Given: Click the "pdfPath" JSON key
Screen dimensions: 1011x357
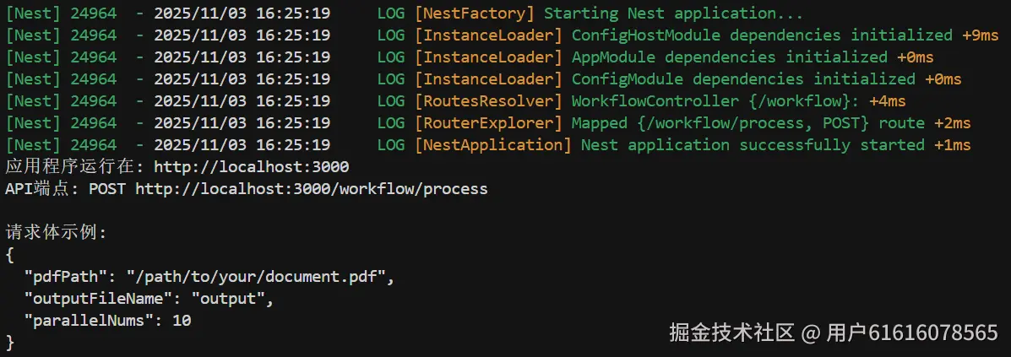Looking at the screenshot, I should 70,277.
